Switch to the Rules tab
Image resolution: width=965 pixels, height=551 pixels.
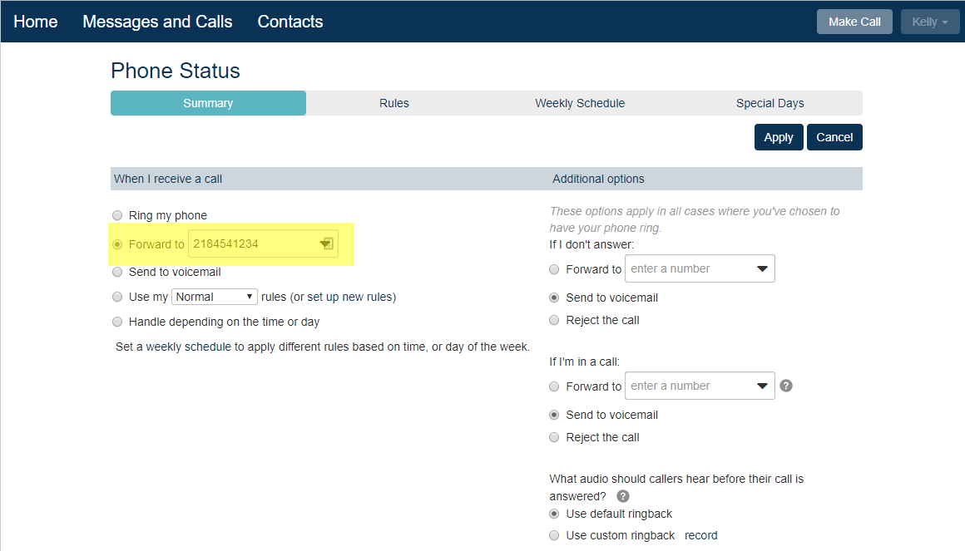pyautogui.click(x=393, y=103)
